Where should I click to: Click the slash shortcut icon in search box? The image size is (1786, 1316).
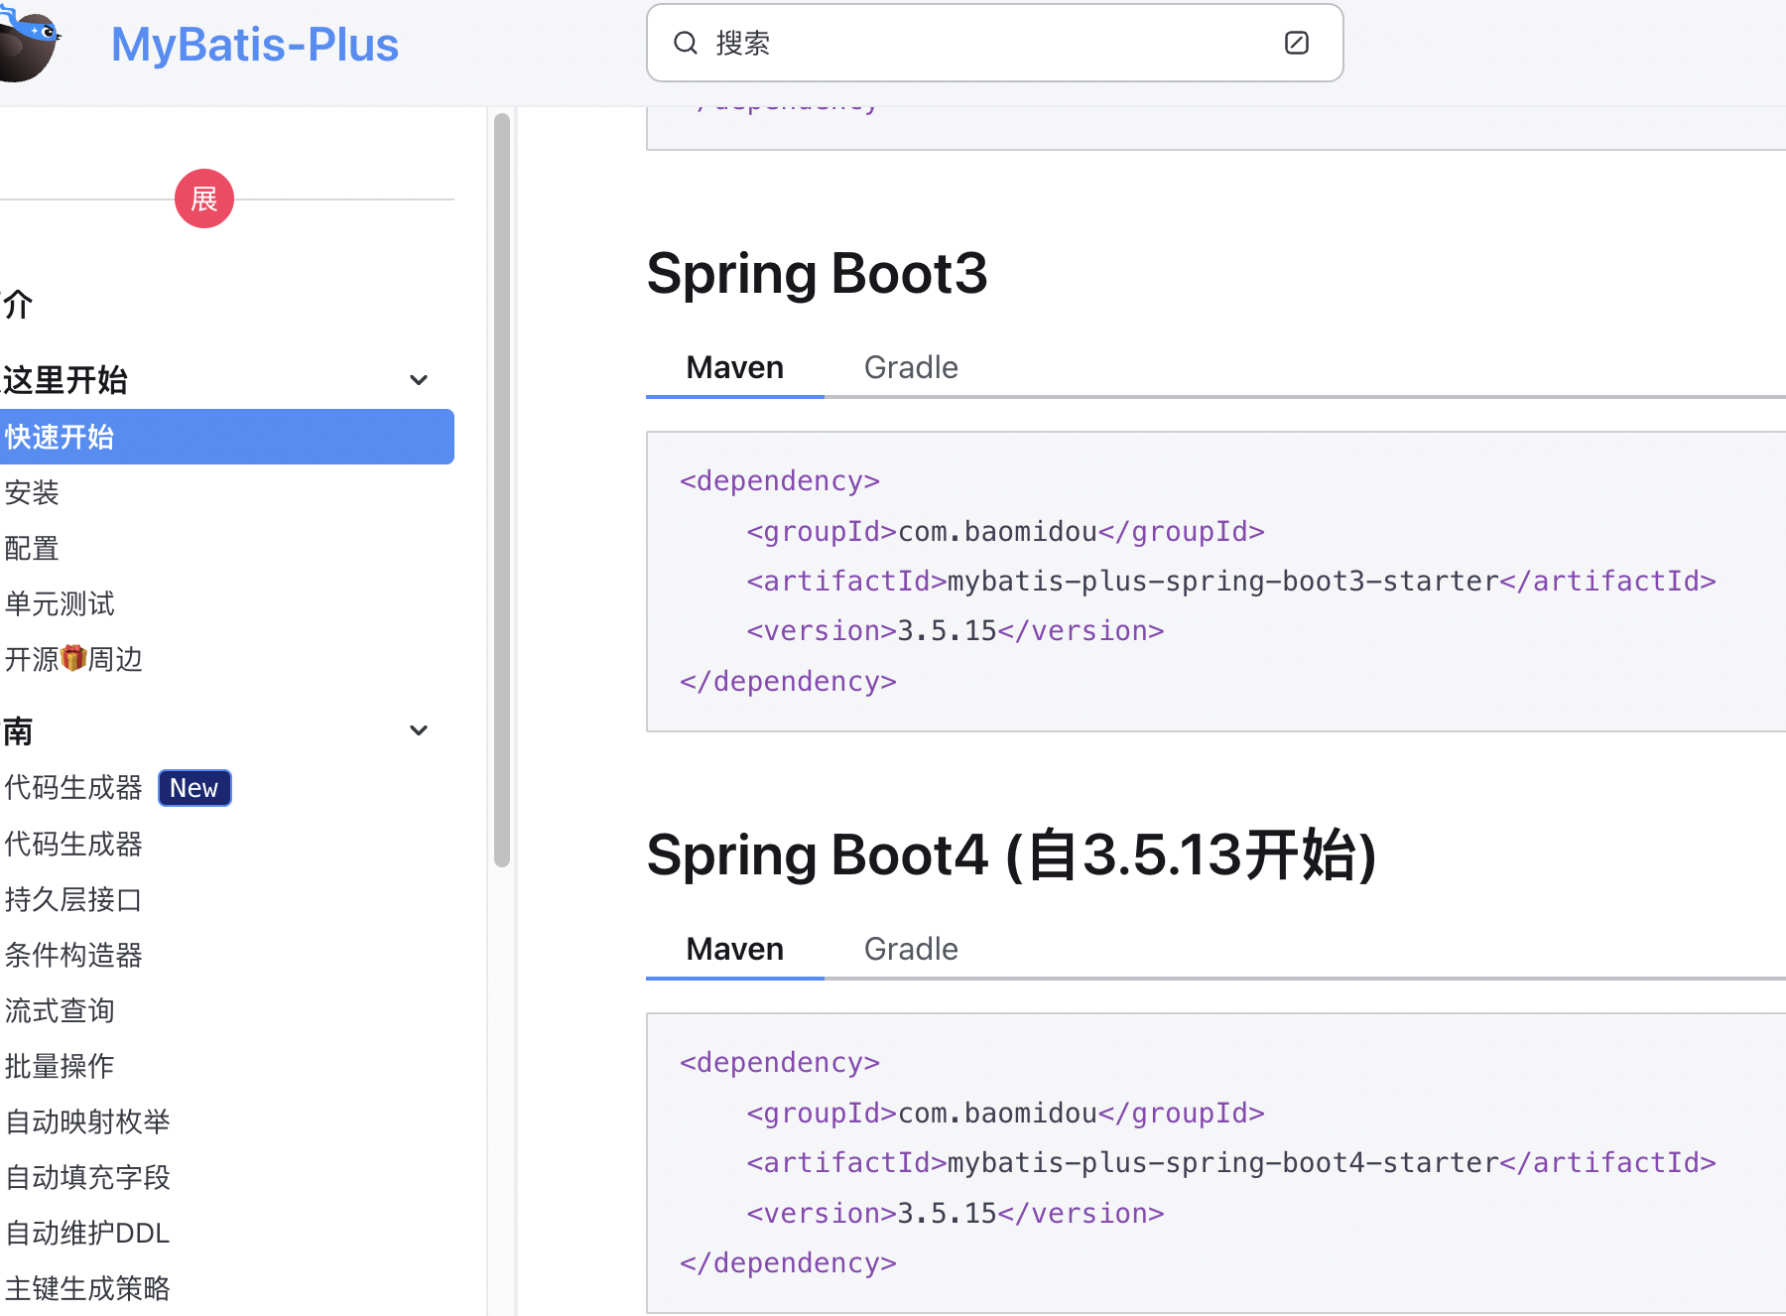click(1296, 43)
